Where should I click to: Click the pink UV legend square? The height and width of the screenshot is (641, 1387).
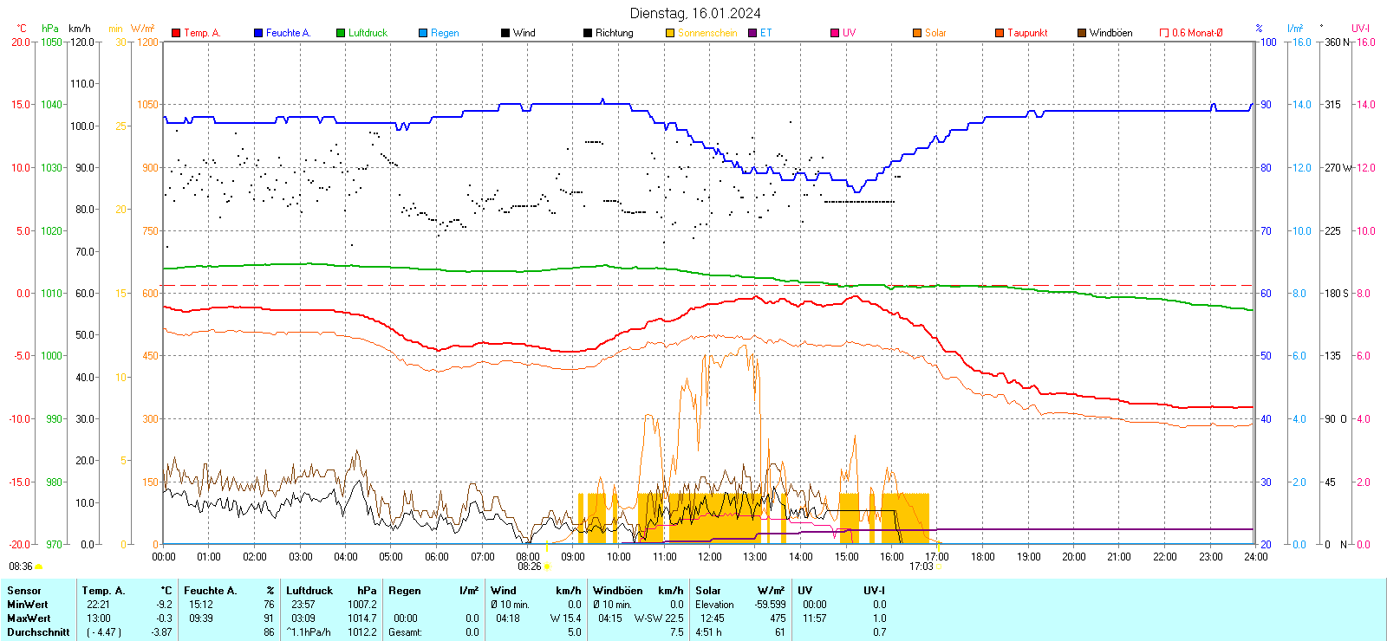point(835,33)
